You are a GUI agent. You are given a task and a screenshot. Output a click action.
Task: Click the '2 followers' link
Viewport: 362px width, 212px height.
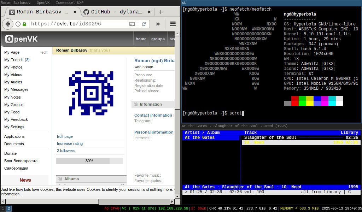click(x=66, y=151)
